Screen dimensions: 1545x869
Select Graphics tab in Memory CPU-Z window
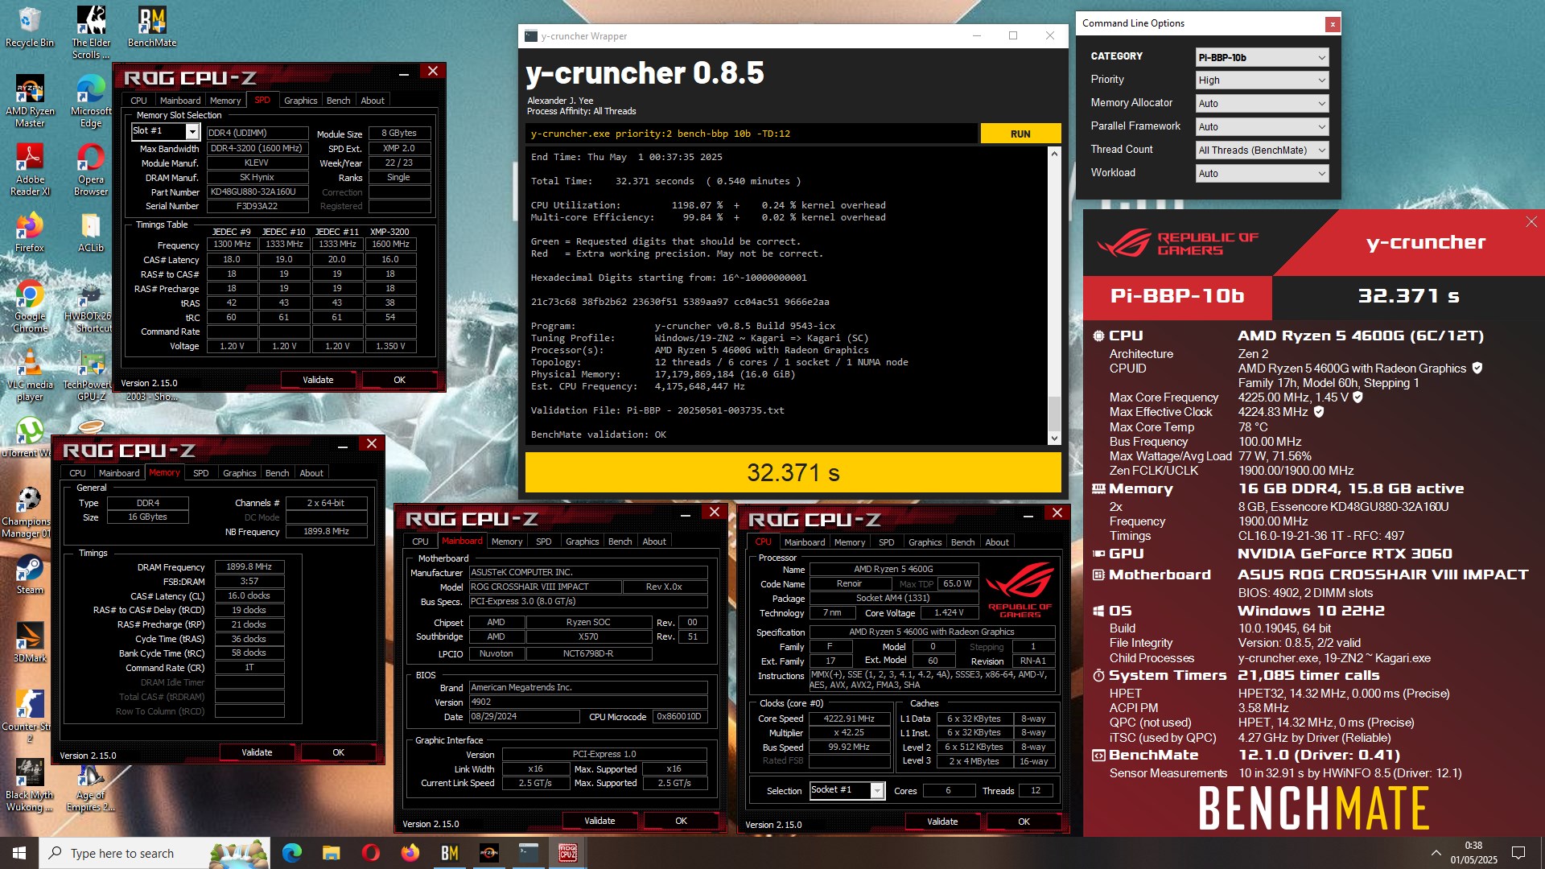click(x=239, y=473)
